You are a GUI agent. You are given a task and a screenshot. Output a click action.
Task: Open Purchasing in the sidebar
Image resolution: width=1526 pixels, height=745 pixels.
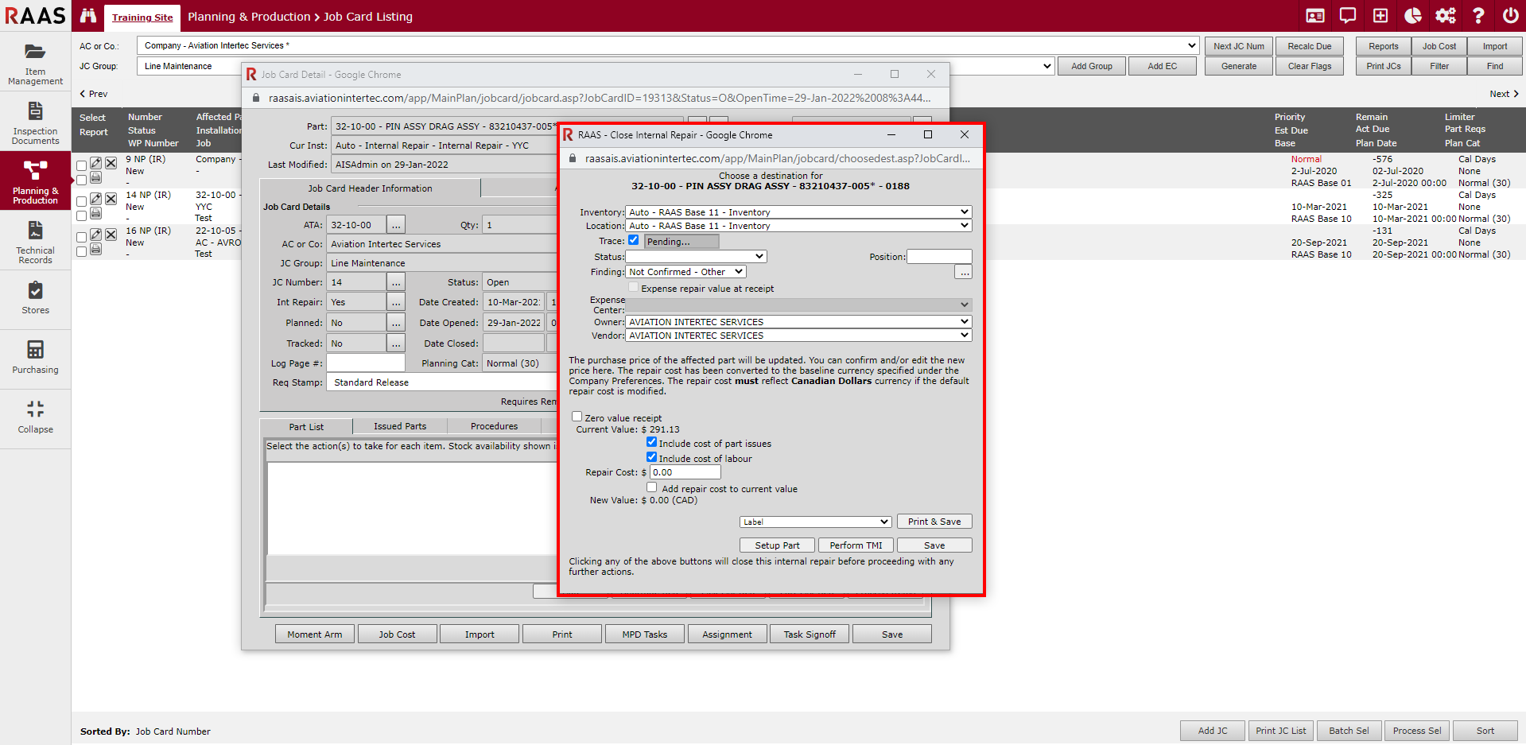[35, 359]
